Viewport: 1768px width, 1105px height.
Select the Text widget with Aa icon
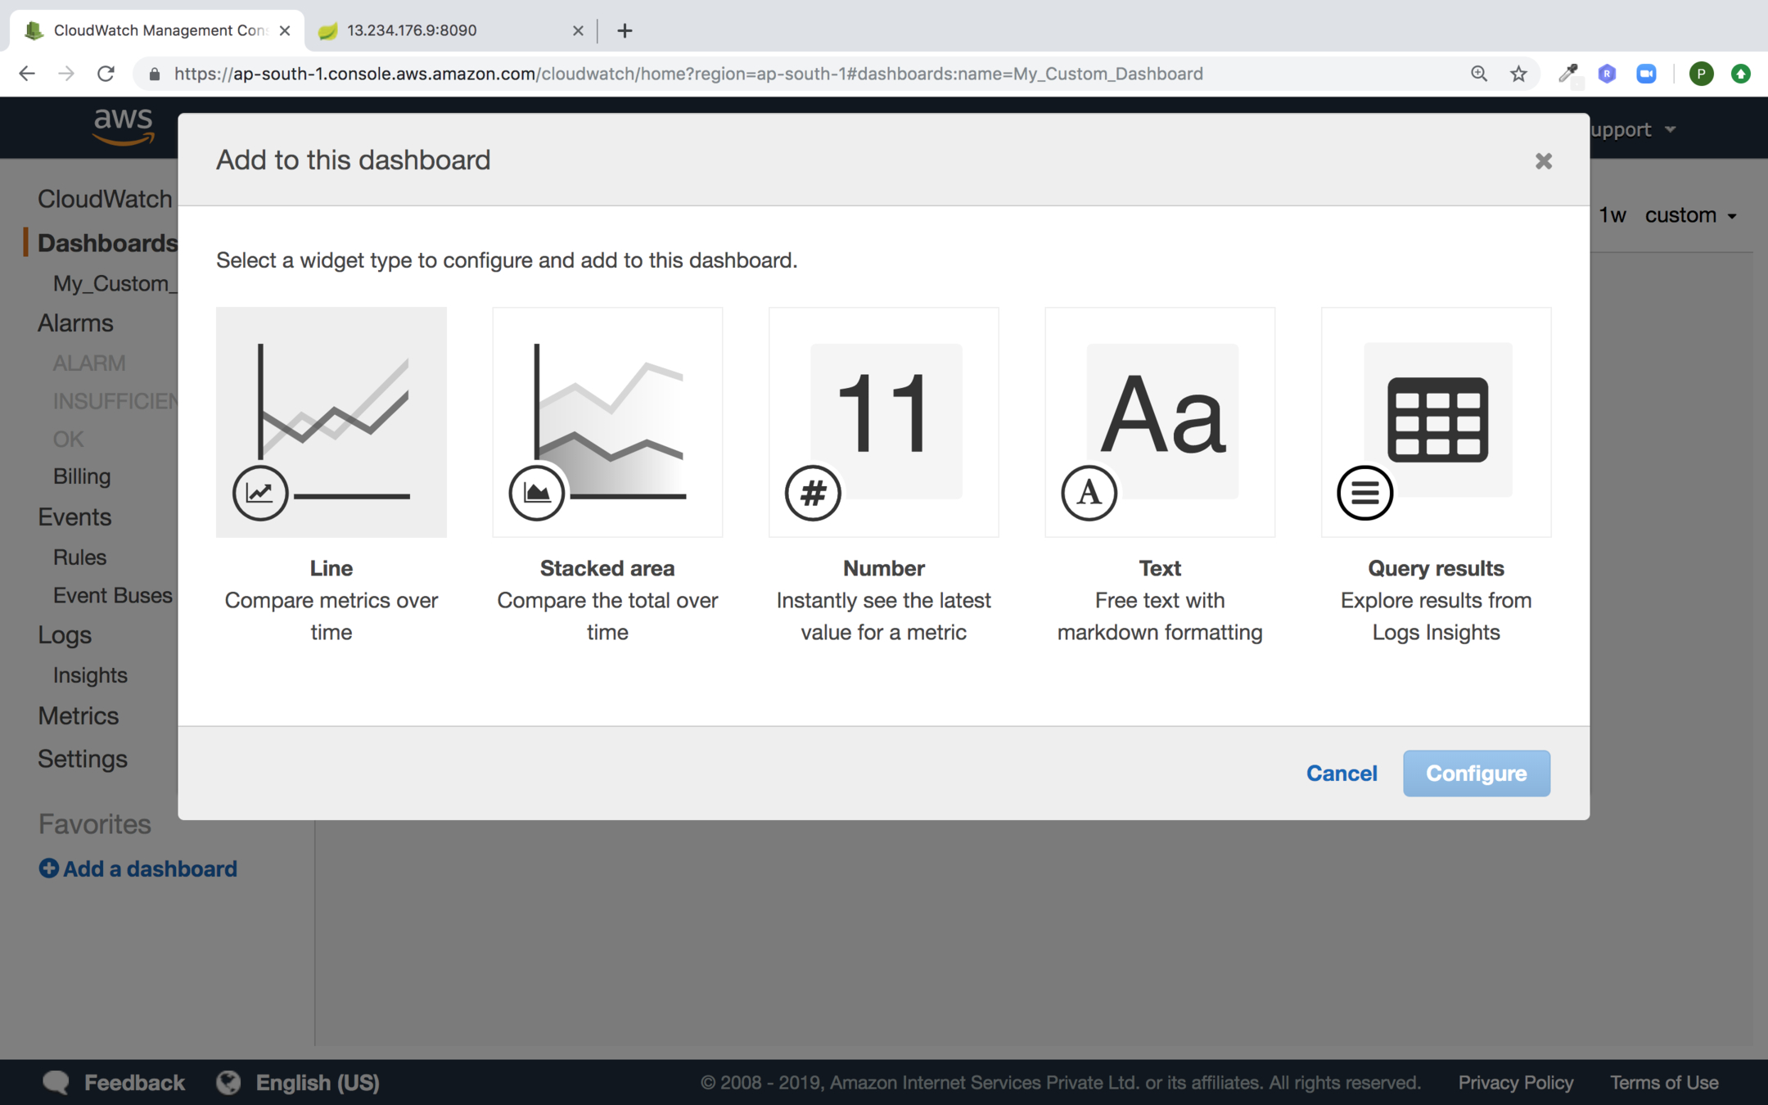(1159, 422)
